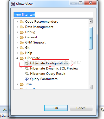Click the Hibernate folder icon
The height and width of the screenshot is (119, 104).
pos(22,58)
